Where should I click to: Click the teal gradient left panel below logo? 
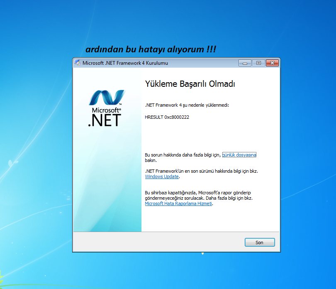coord(107,182)
